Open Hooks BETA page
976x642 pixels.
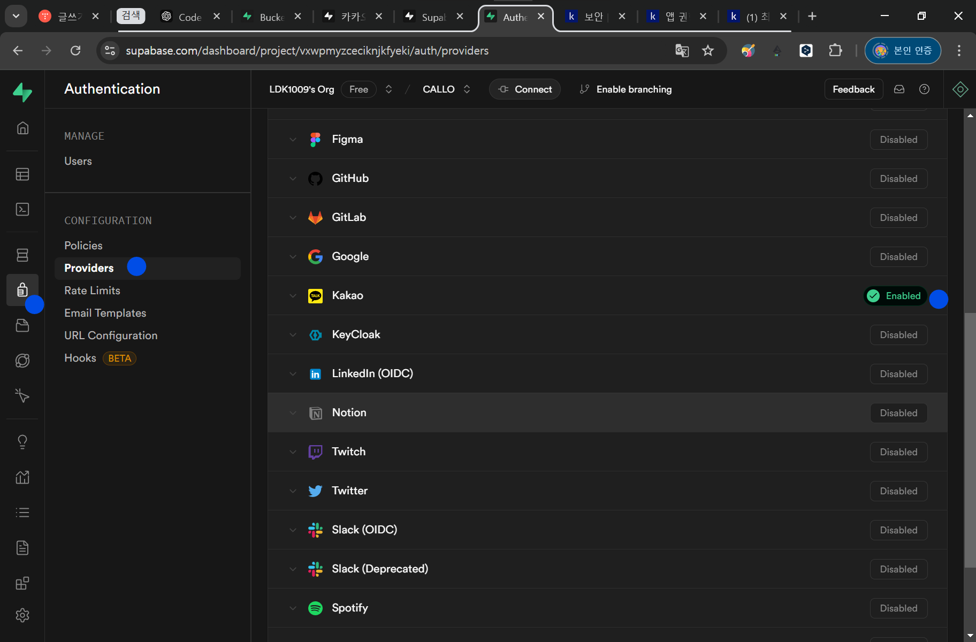click(x=100, y=358)
